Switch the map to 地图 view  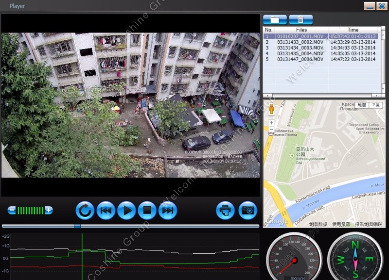tap(361, 105)
